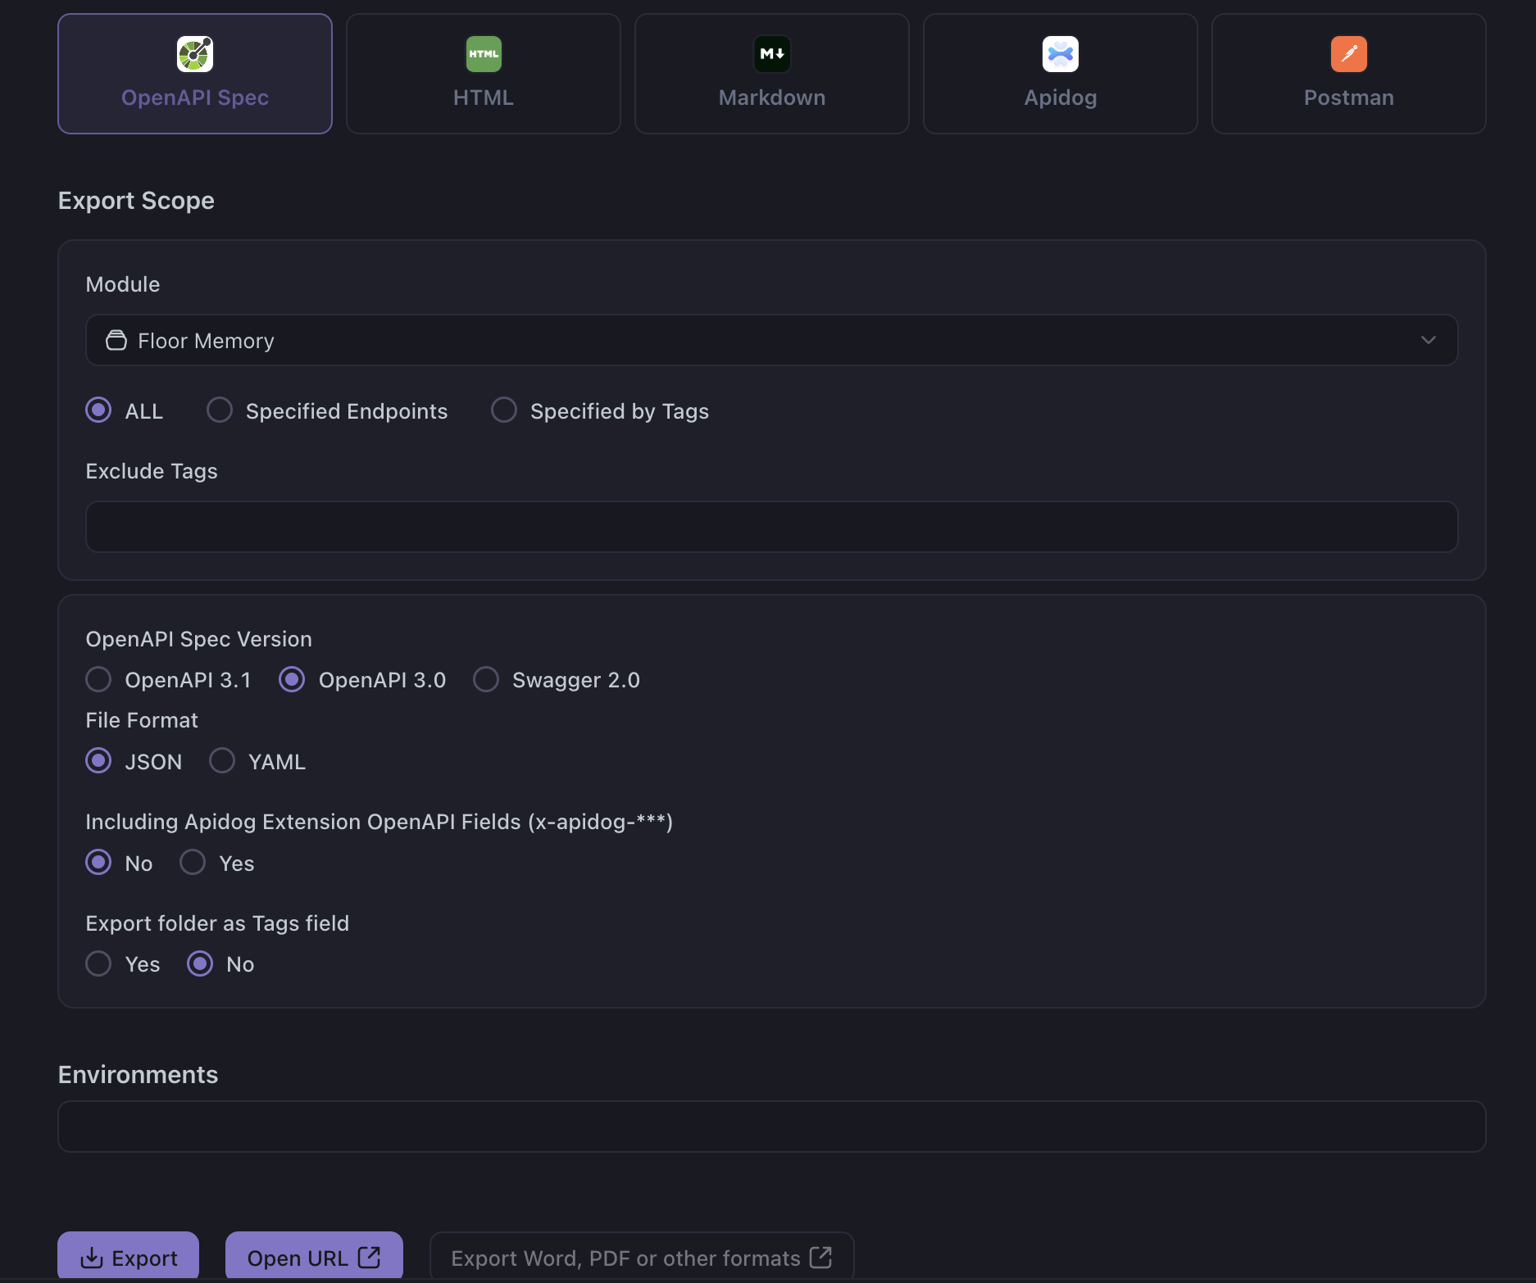This screenshot has height=1283, width=1536.
Task: Open the Environments selection box
Action: pyautogui.click(x=770, y=1127)
